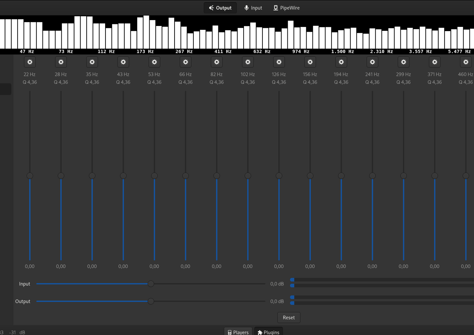Click the 194 Hz band gain slider knob
This screenshot has width=474, height=335.
click(x=341, y=176)
